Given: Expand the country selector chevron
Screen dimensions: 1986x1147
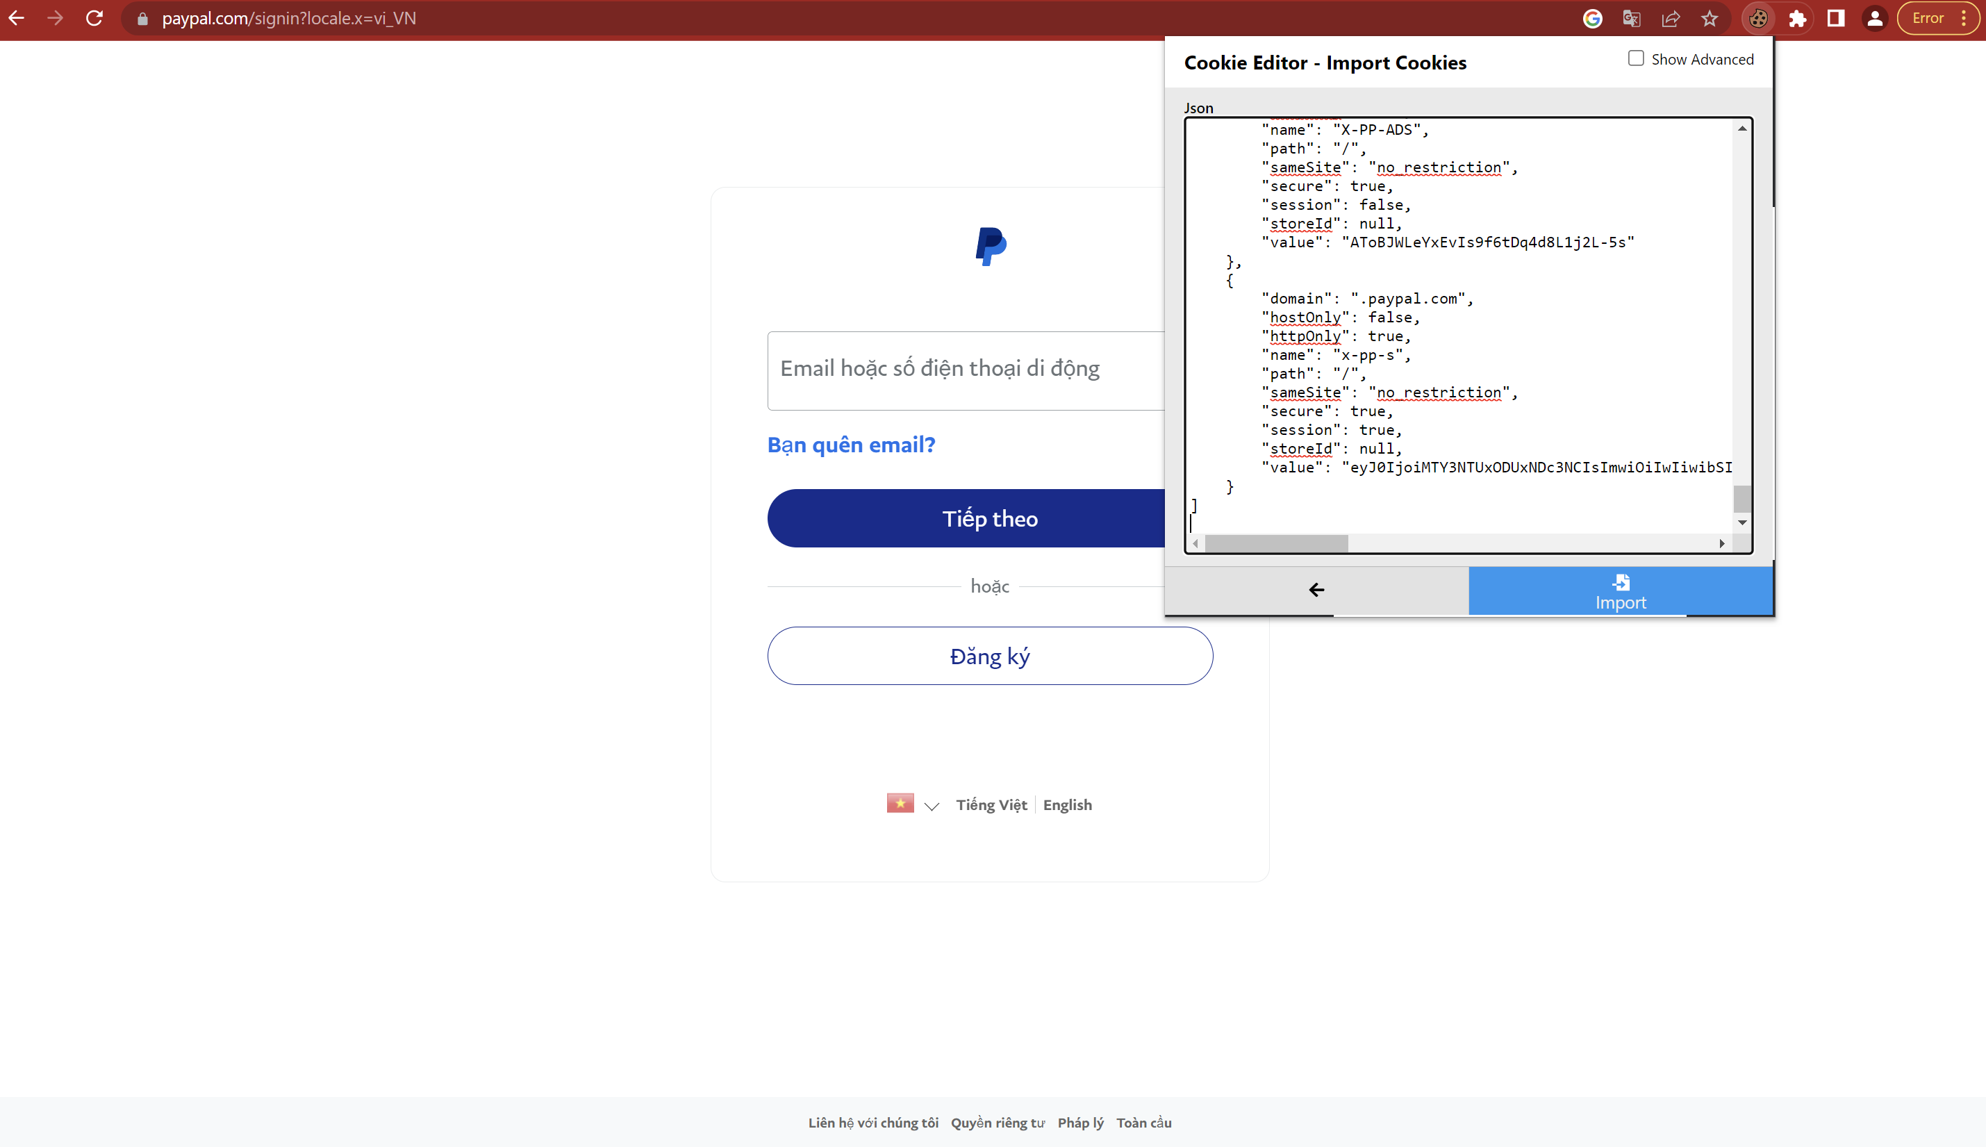Looking at the screenshot, I should (932, 807).
